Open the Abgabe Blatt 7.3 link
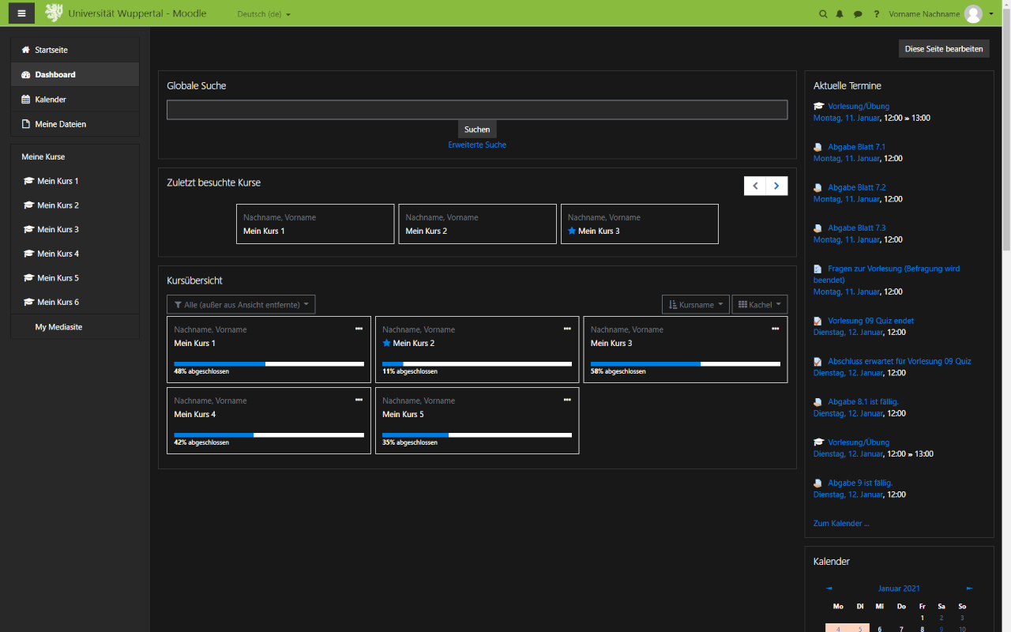 pos(856,228)
